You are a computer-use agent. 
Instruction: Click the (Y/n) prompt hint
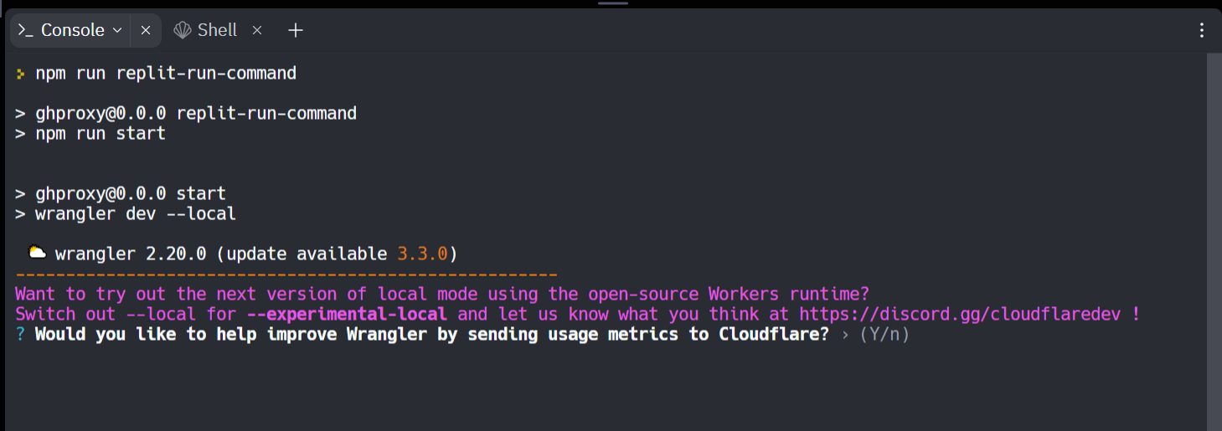click(884, 334)
